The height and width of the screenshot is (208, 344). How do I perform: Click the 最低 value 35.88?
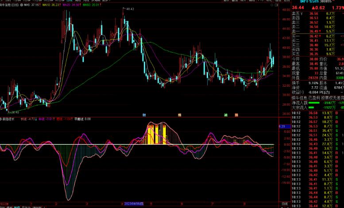click(x=314, y=68)
